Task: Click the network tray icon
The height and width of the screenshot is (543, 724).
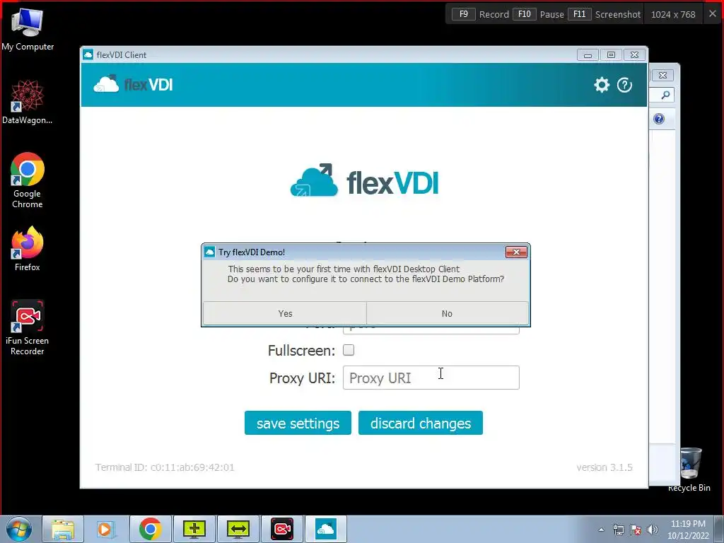Action: (618, 530)
